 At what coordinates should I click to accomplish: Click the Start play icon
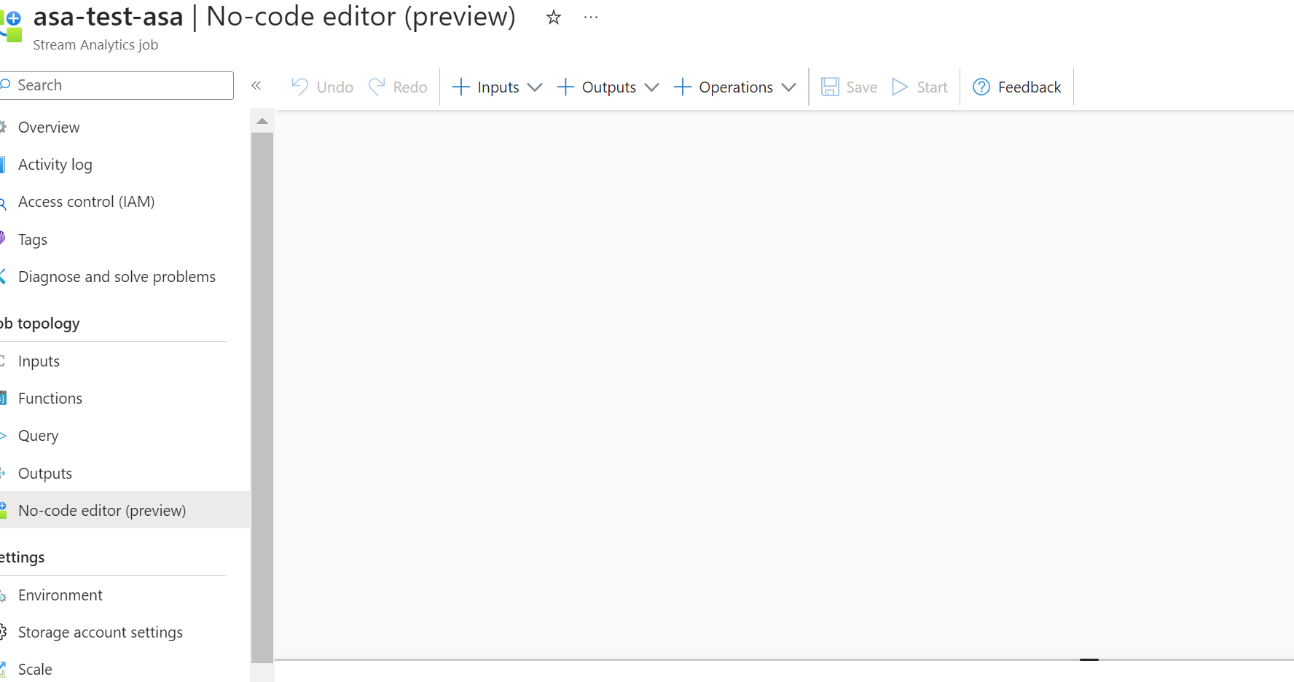click(900, 87)
